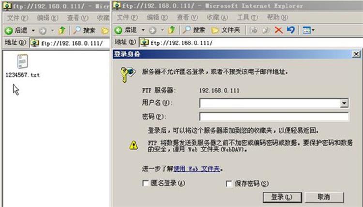This screenshot has height=207, width=363.
Task: Select the 1234567.txt file icon
Action: click(22, 61)
